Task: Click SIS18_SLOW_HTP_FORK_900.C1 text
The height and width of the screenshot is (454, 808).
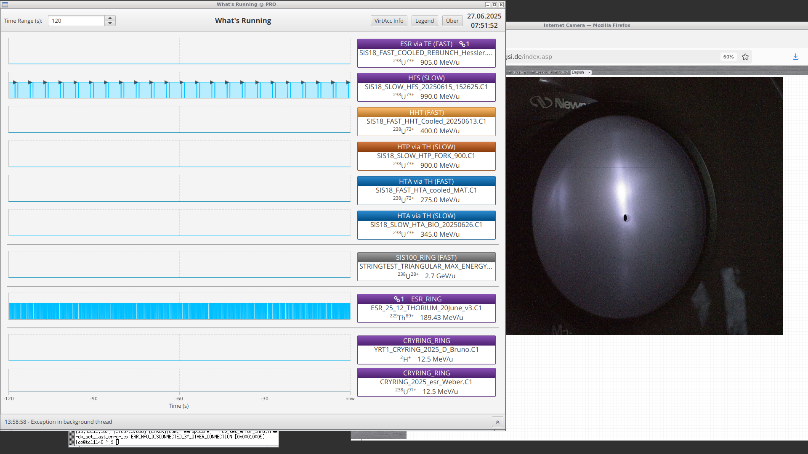Action: 426,156
